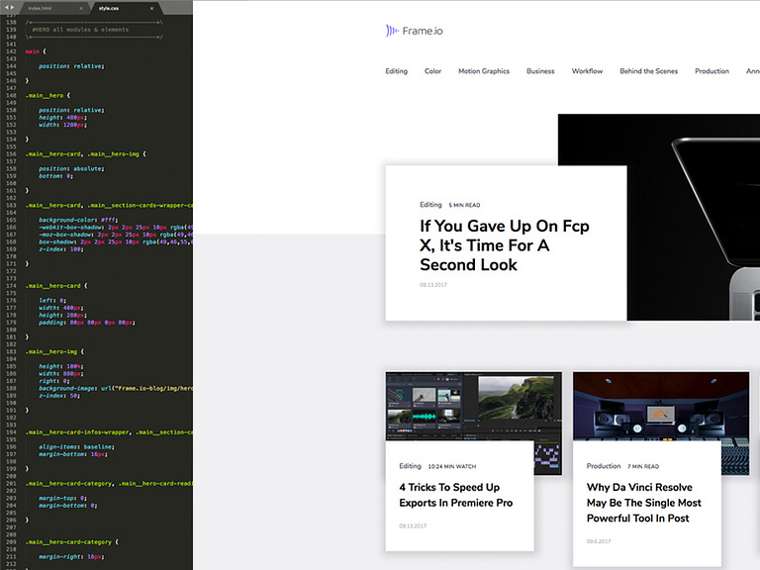Viewport: 760px width, 570px height.
Task: Select the style.css tab
Action: coord(110,8)
